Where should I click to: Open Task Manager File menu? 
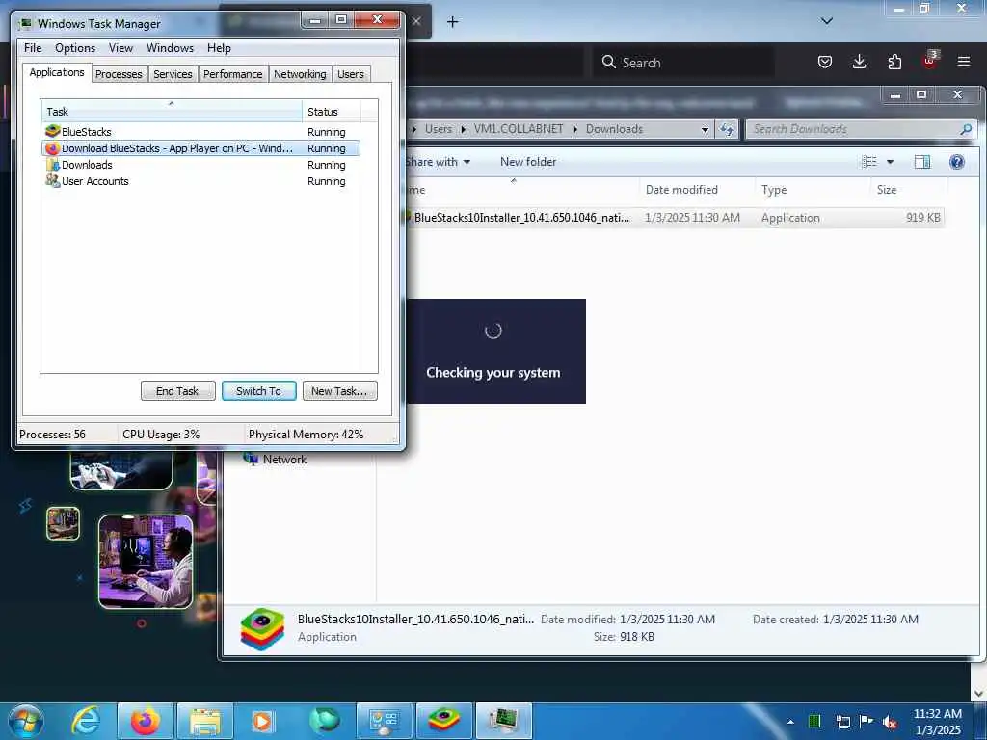click(33, 48)
